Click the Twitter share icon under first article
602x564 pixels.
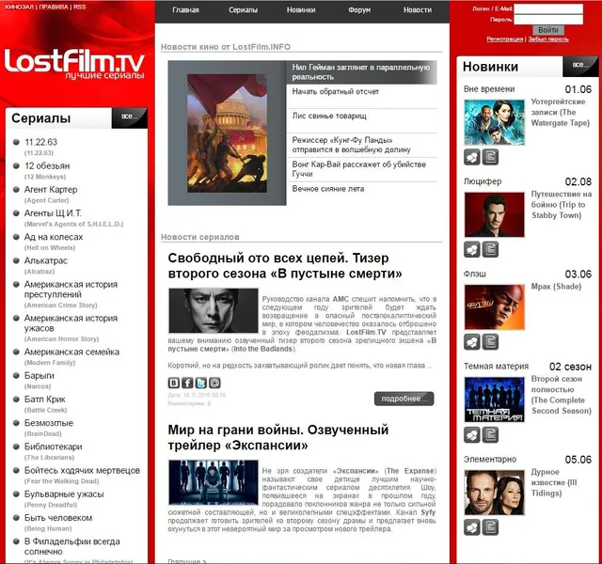(200, 383)
